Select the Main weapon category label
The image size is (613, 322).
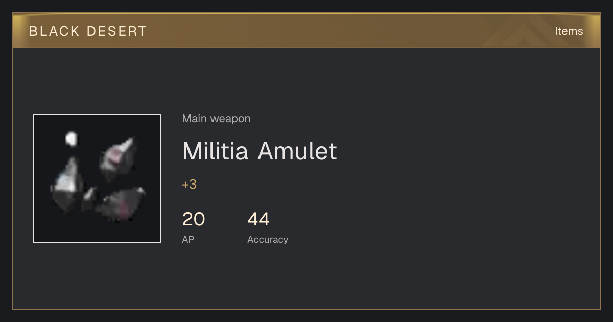pyautogui.click(x=216, y=119)
